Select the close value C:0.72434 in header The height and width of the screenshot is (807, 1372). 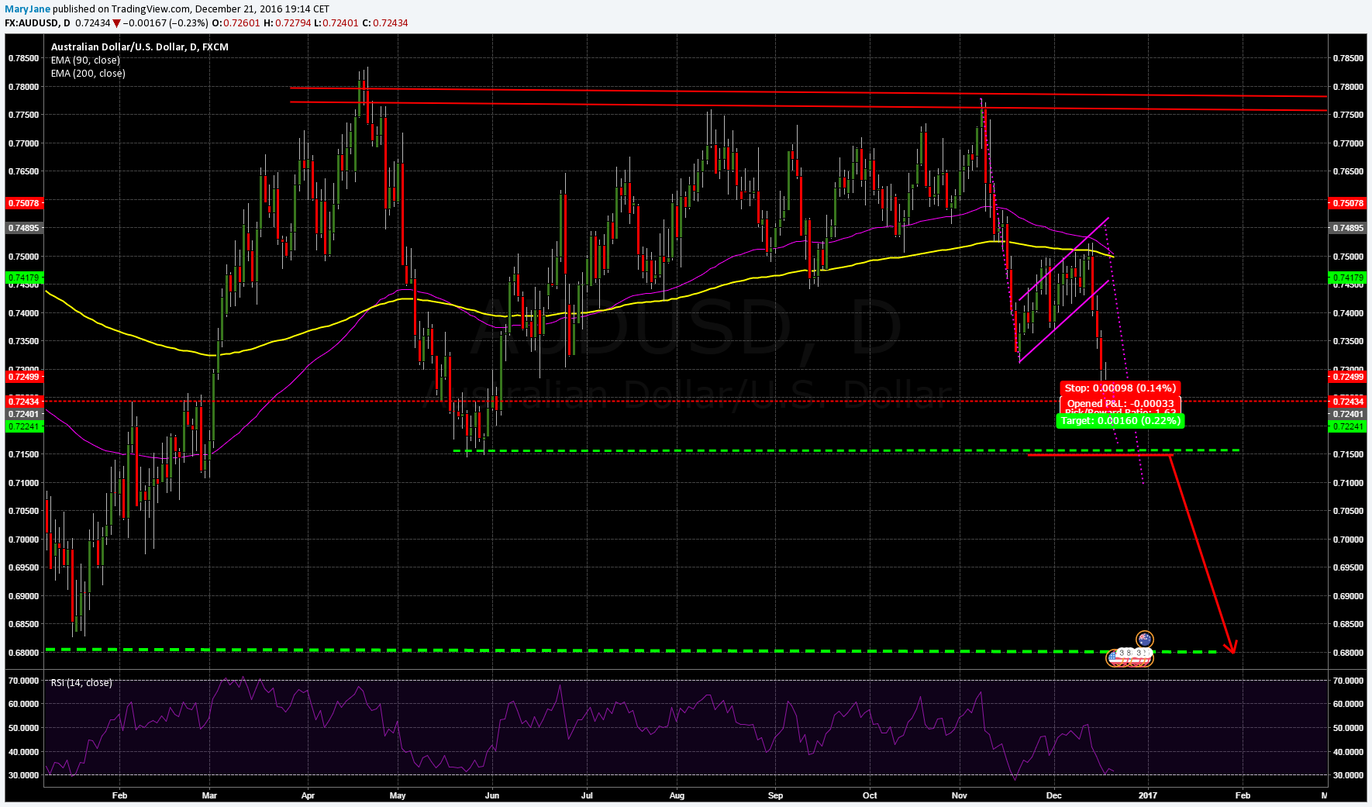pyautogui.click(x=385, y=23)
